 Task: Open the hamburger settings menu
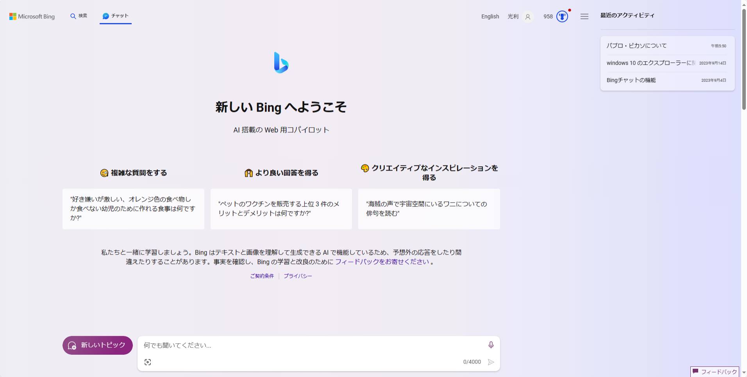584,16
